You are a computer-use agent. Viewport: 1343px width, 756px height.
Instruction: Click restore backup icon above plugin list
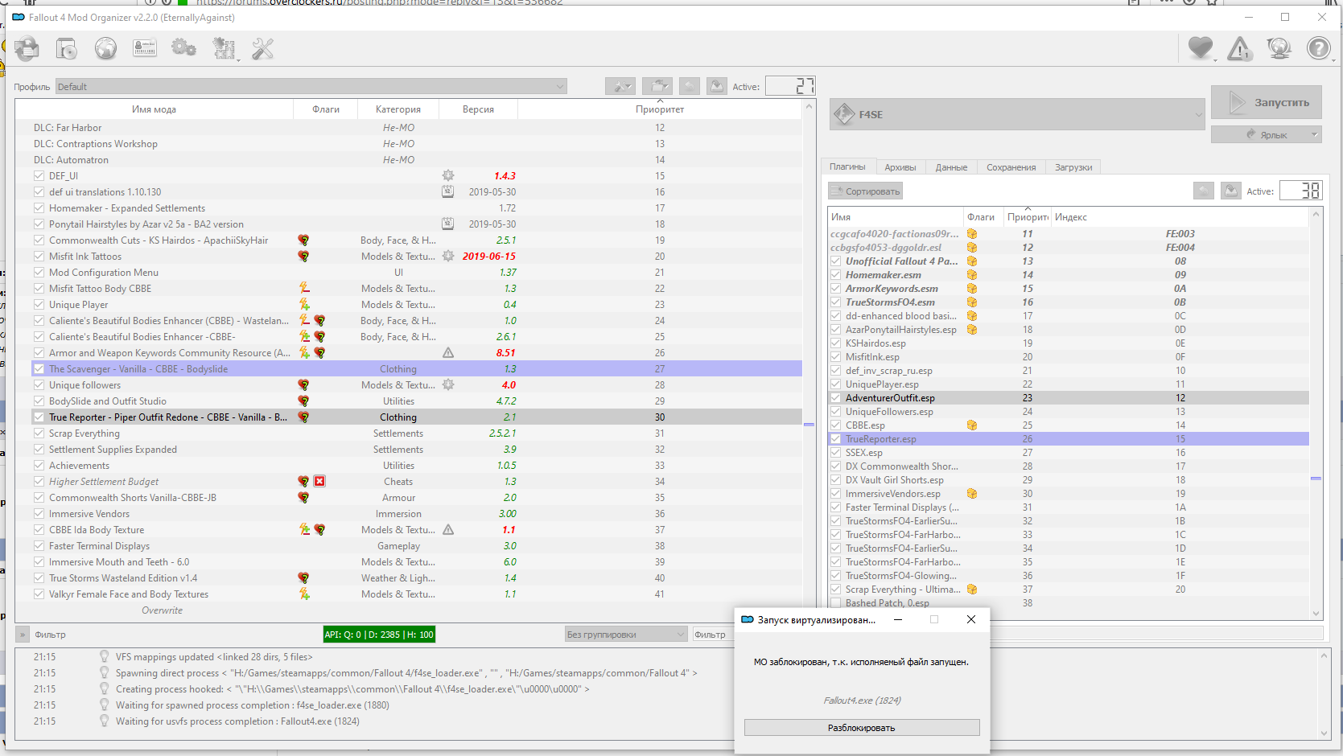coord(1204,191)
